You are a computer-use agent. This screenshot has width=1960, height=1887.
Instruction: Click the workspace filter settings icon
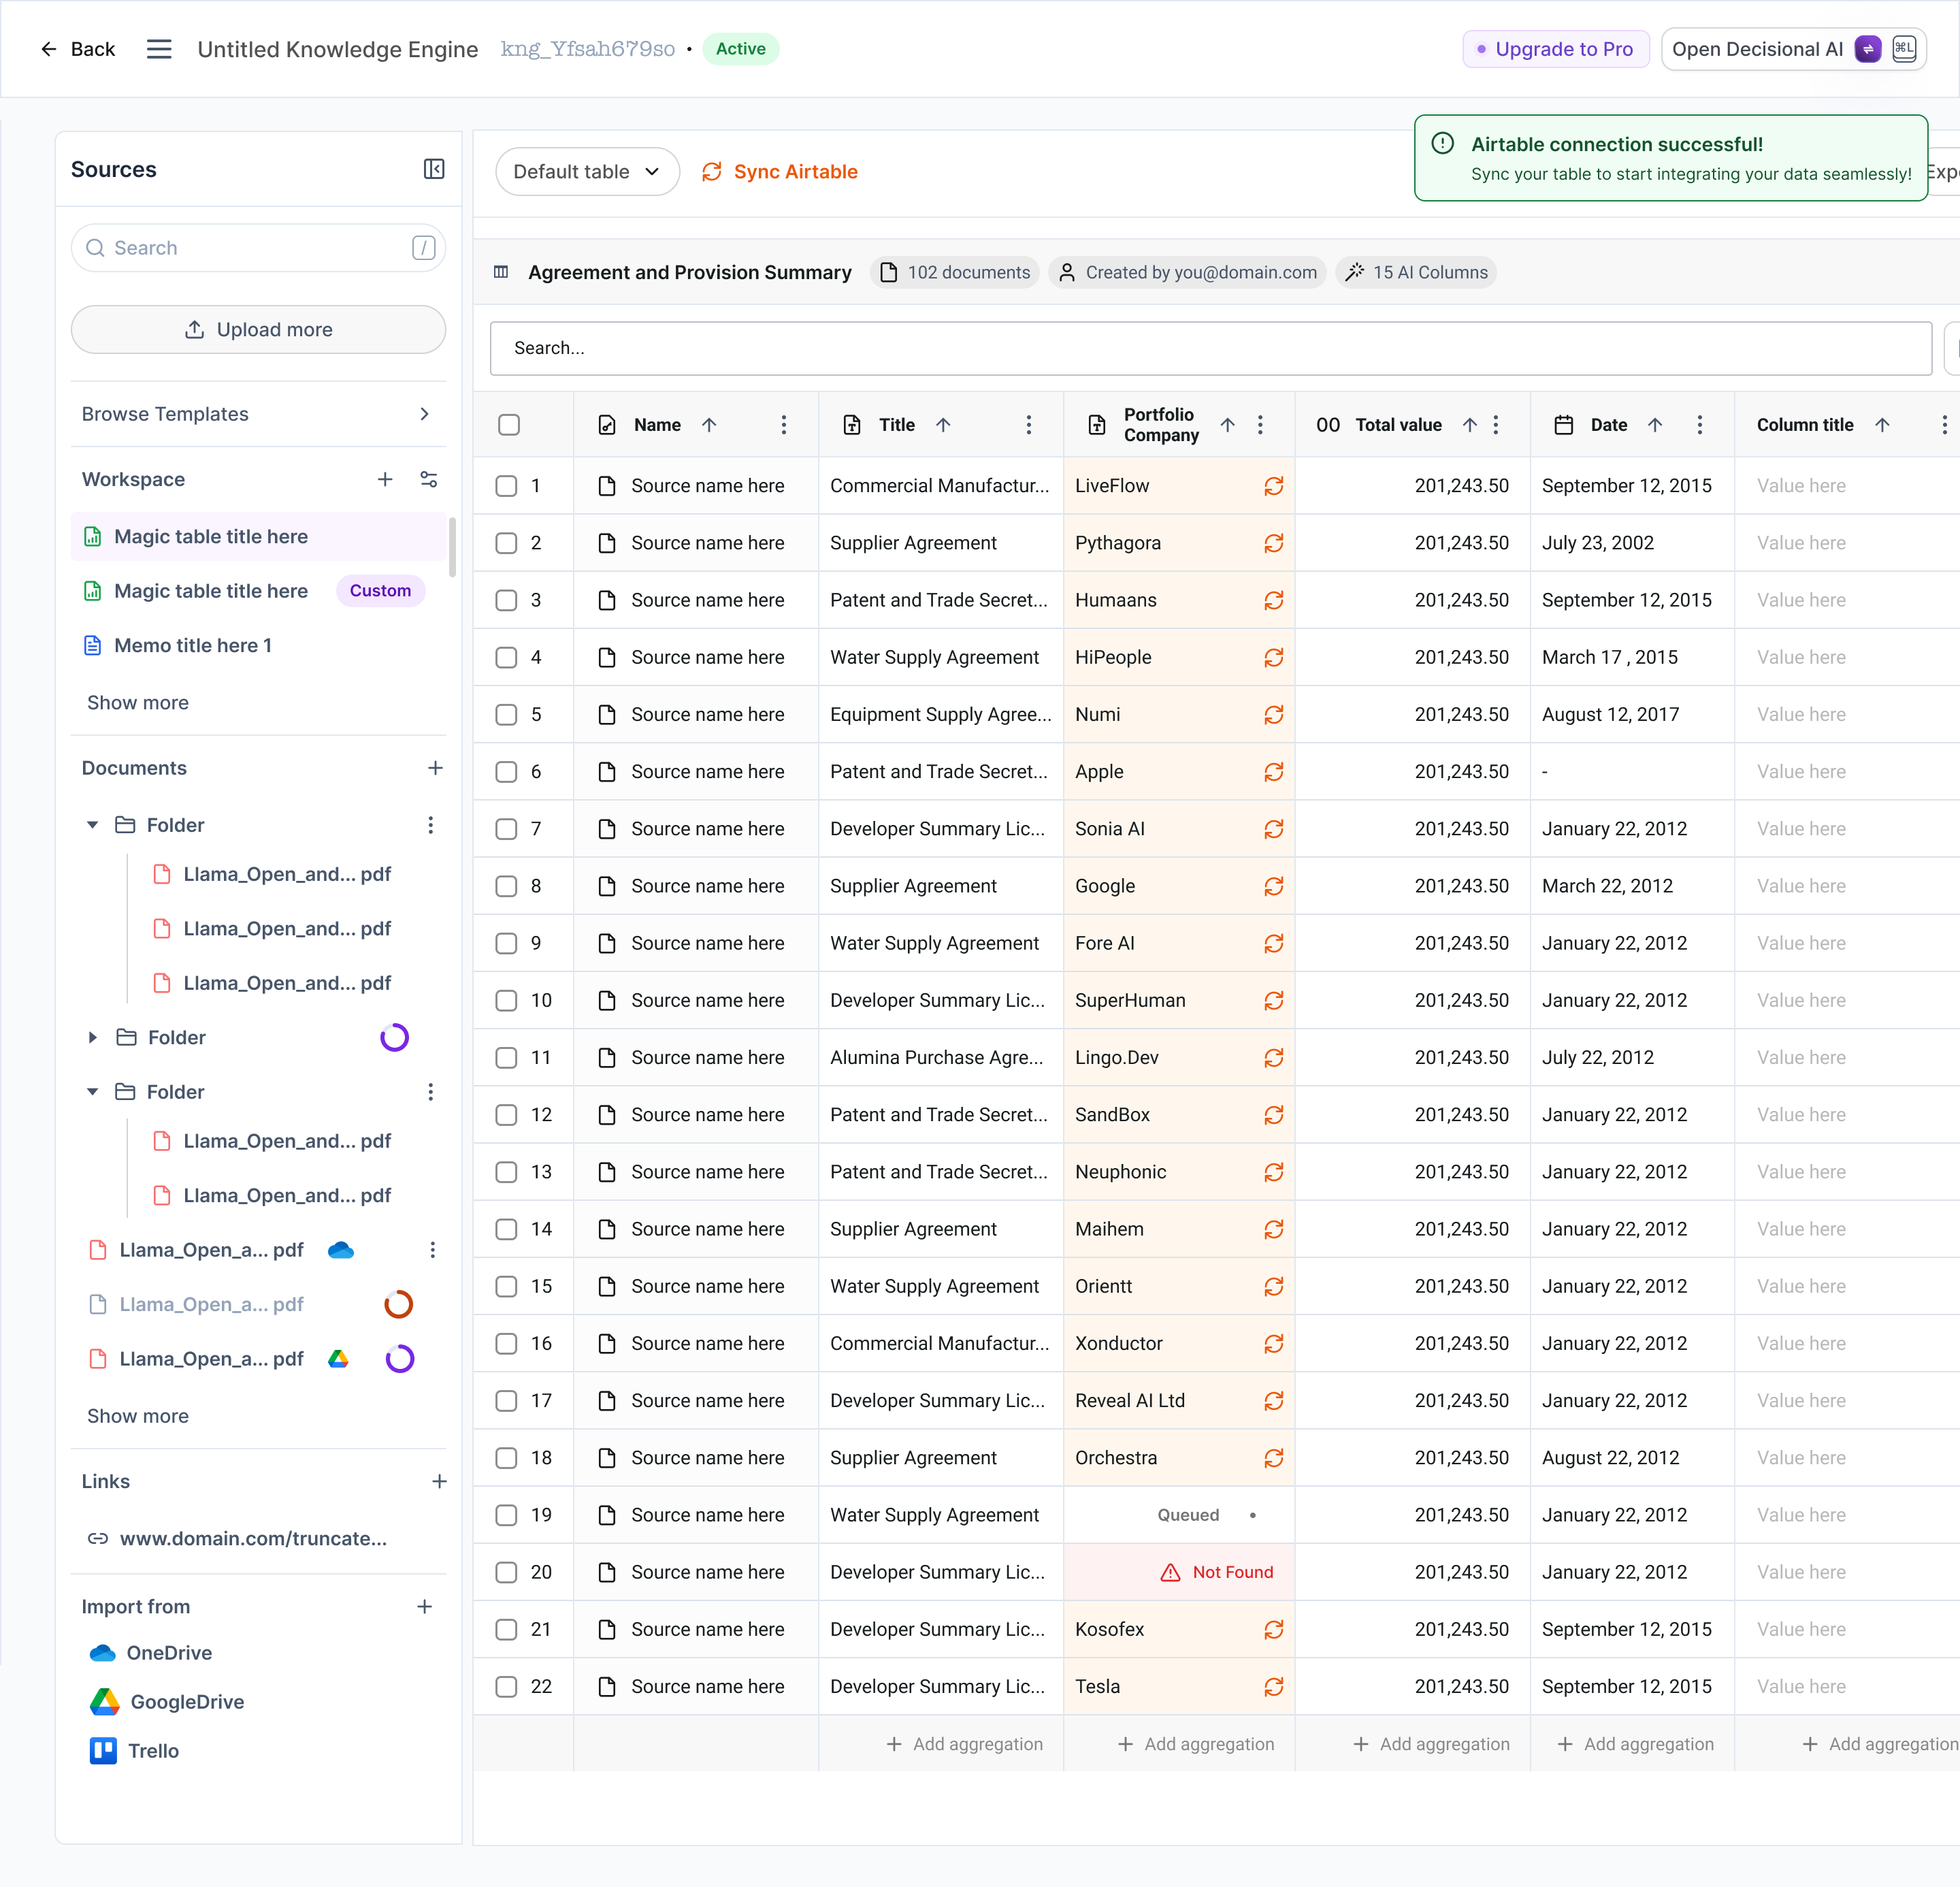(429, 479)
